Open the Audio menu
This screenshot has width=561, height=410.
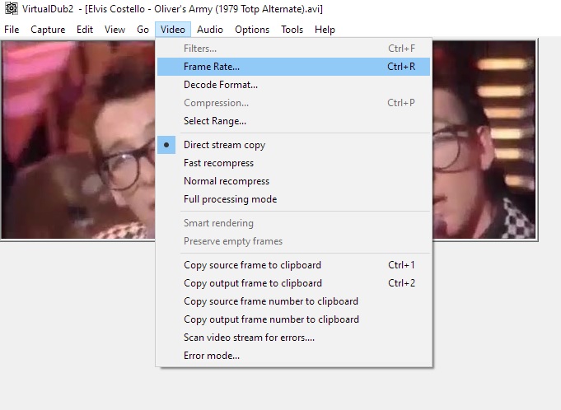210,30
